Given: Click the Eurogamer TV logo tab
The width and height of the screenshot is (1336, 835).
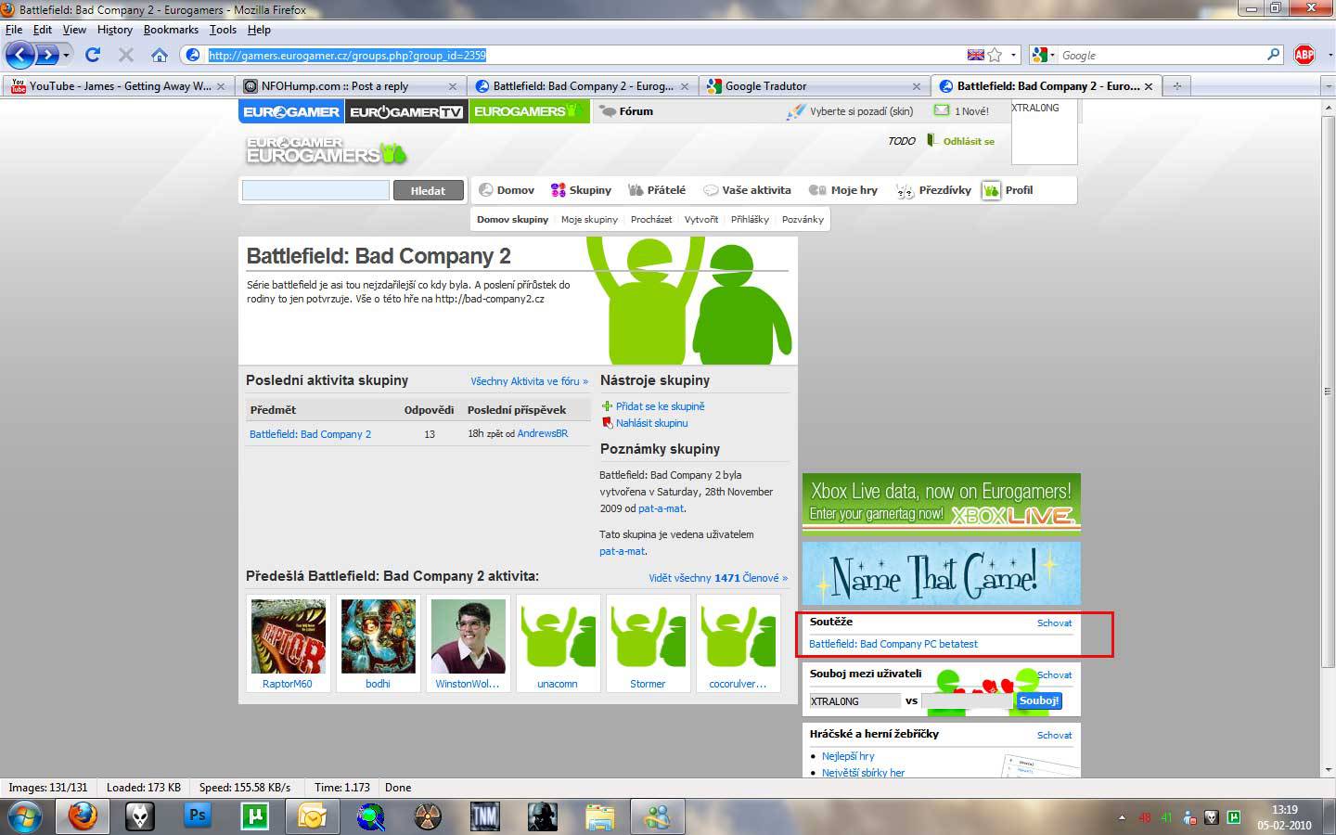Looking at the screenshot, I should [406, 111].
